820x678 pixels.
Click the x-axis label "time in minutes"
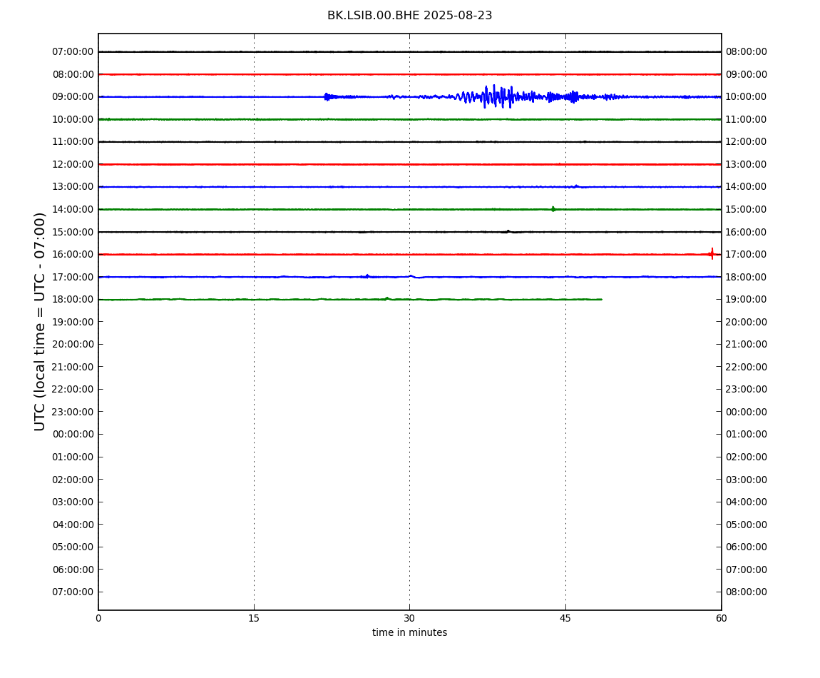(409, 632)
